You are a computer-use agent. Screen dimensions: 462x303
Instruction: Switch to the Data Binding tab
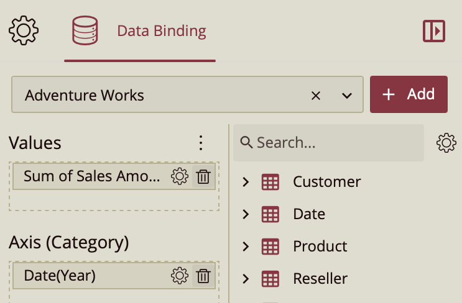point(140,30)
